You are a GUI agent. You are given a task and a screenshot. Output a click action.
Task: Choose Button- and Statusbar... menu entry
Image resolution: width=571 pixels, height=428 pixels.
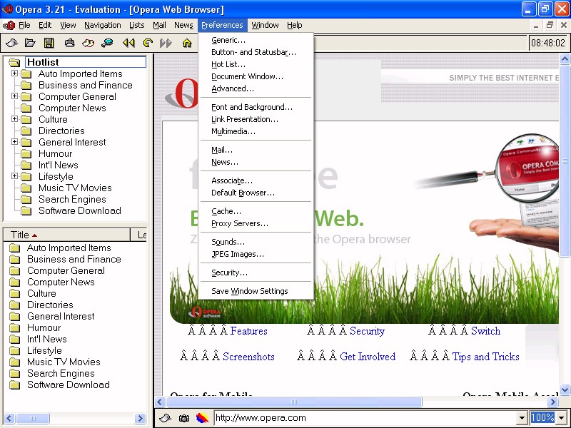pyautogui.click(x=256, y=52)
